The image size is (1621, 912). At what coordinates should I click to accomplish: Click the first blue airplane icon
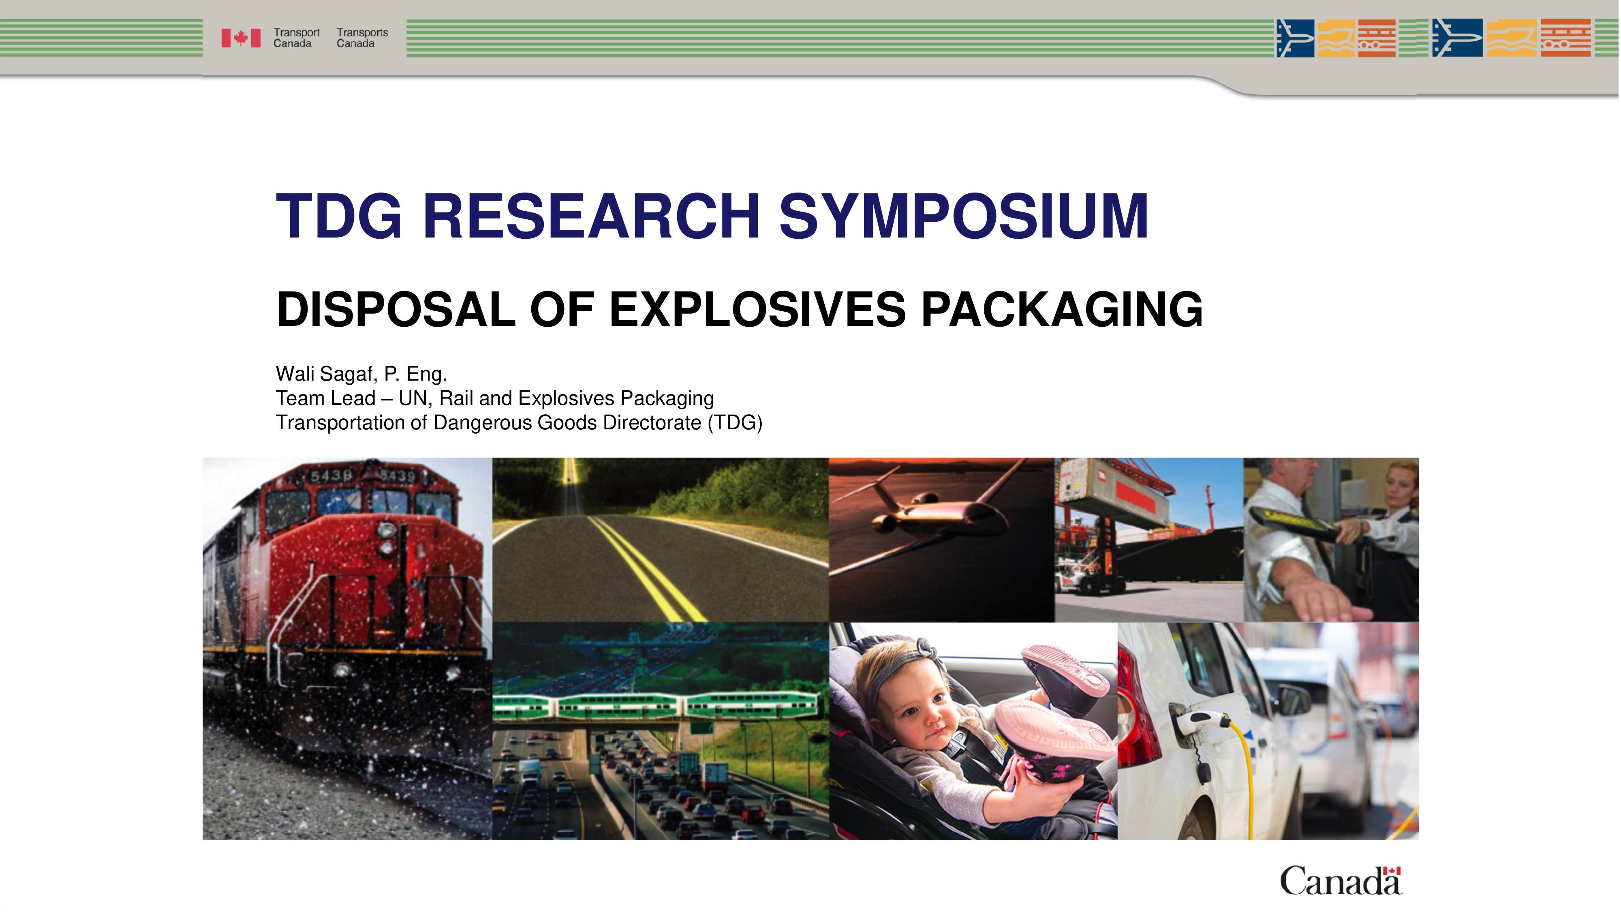(x=1295, y=39)
